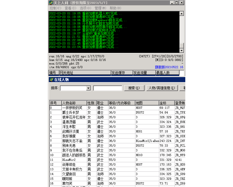Open the 排序 dropdown list
Image resolution: width=233 pixels, height=187 pixels.
(x=88, y=88)
